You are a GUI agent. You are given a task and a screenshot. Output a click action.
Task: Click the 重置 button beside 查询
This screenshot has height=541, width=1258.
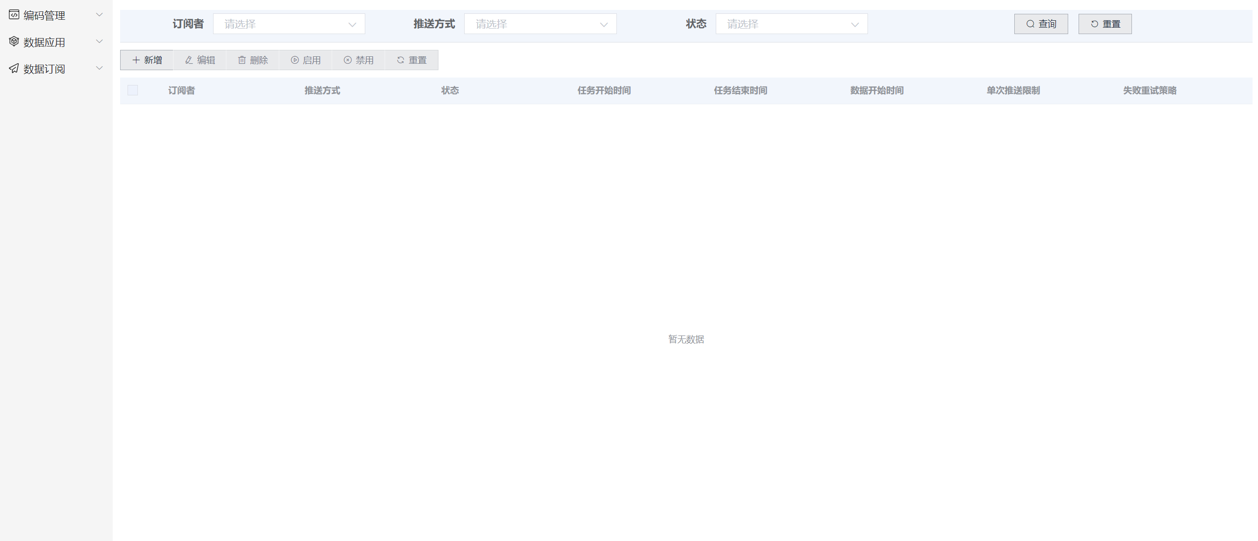click(1104, 24)
